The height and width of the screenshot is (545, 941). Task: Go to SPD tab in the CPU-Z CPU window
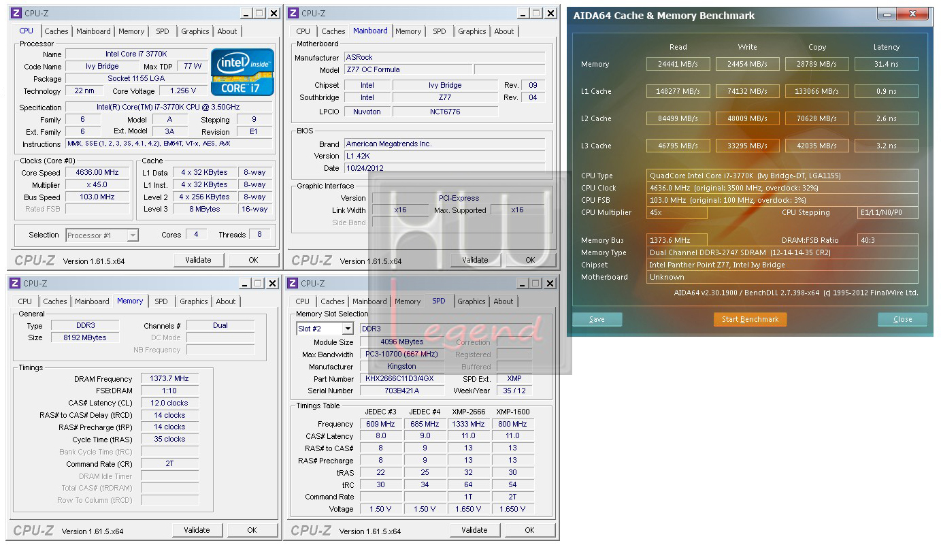pyautogui.click(x=163, y=31)
